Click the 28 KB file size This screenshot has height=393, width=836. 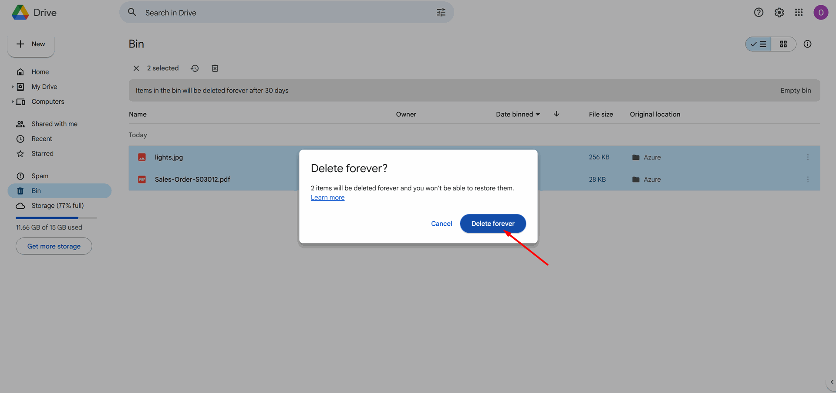(x=597, y=180)
